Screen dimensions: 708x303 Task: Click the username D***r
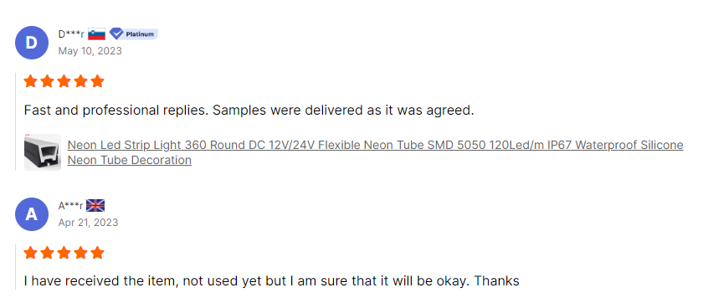point(71,34)
